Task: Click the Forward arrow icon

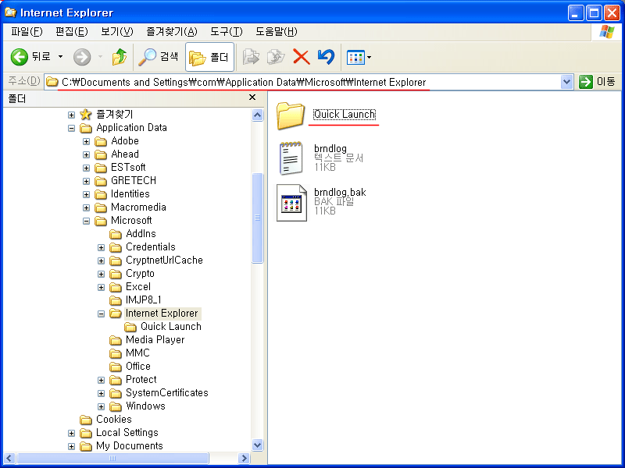Action: (x=82, y=57)
